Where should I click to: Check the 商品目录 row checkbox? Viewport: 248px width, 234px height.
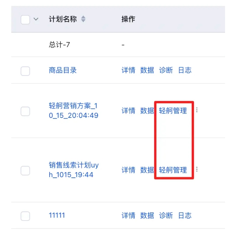[x=25, y=71]
